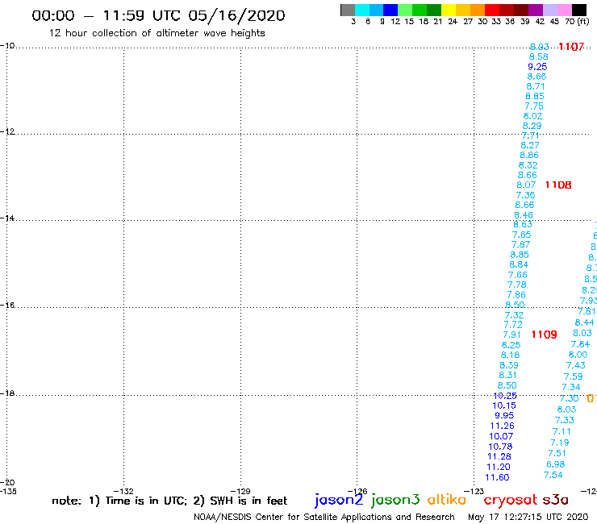597x524 pixels.
Task: Click the 8.02 wave height value
Action: [x=533, y=116]
